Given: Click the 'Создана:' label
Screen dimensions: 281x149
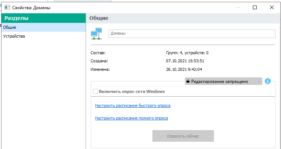Looking at the screenshot, I should (x=99, y=61).
